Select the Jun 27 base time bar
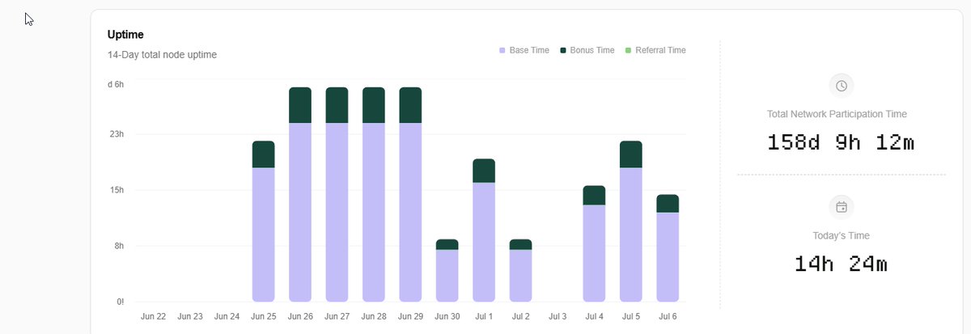 click(337, 212)
